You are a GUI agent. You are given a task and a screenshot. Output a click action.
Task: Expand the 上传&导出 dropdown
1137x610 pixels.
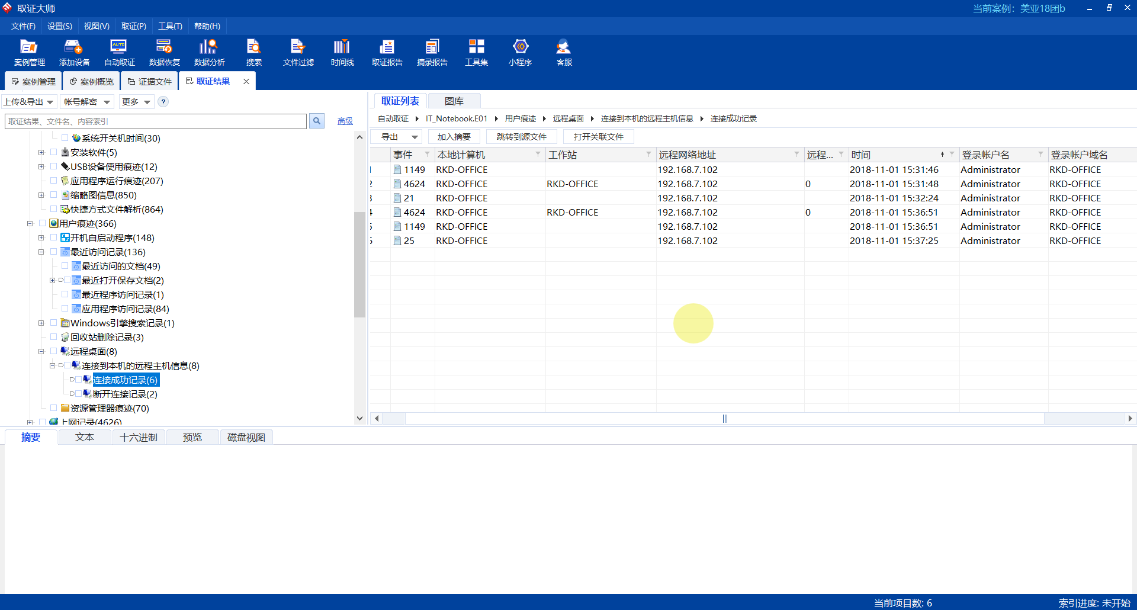coord(29,102)
